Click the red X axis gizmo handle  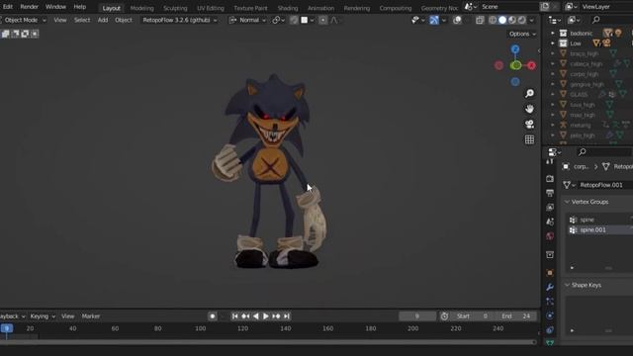click(x=531, y=66)
